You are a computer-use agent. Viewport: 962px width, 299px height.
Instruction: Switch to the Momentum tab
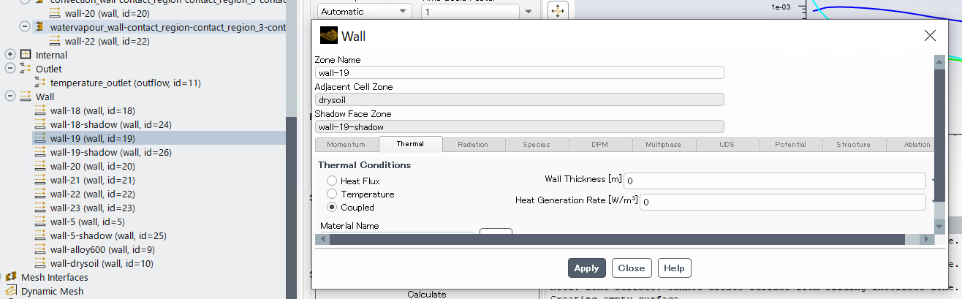point(346,145)
